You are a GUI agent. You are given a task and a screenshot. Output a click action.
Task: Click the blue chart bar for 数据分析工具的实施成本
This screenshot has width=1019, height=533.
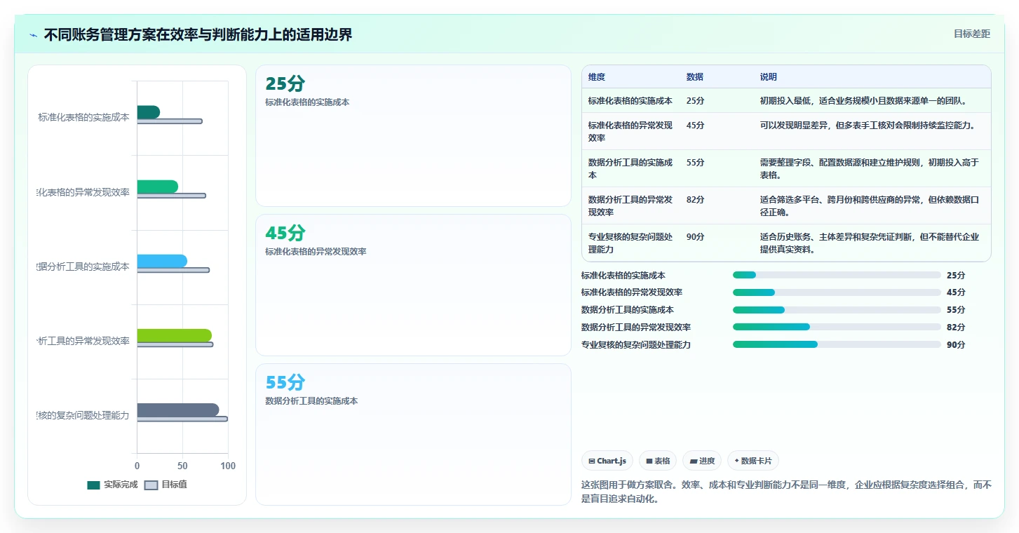pos(162,261)
